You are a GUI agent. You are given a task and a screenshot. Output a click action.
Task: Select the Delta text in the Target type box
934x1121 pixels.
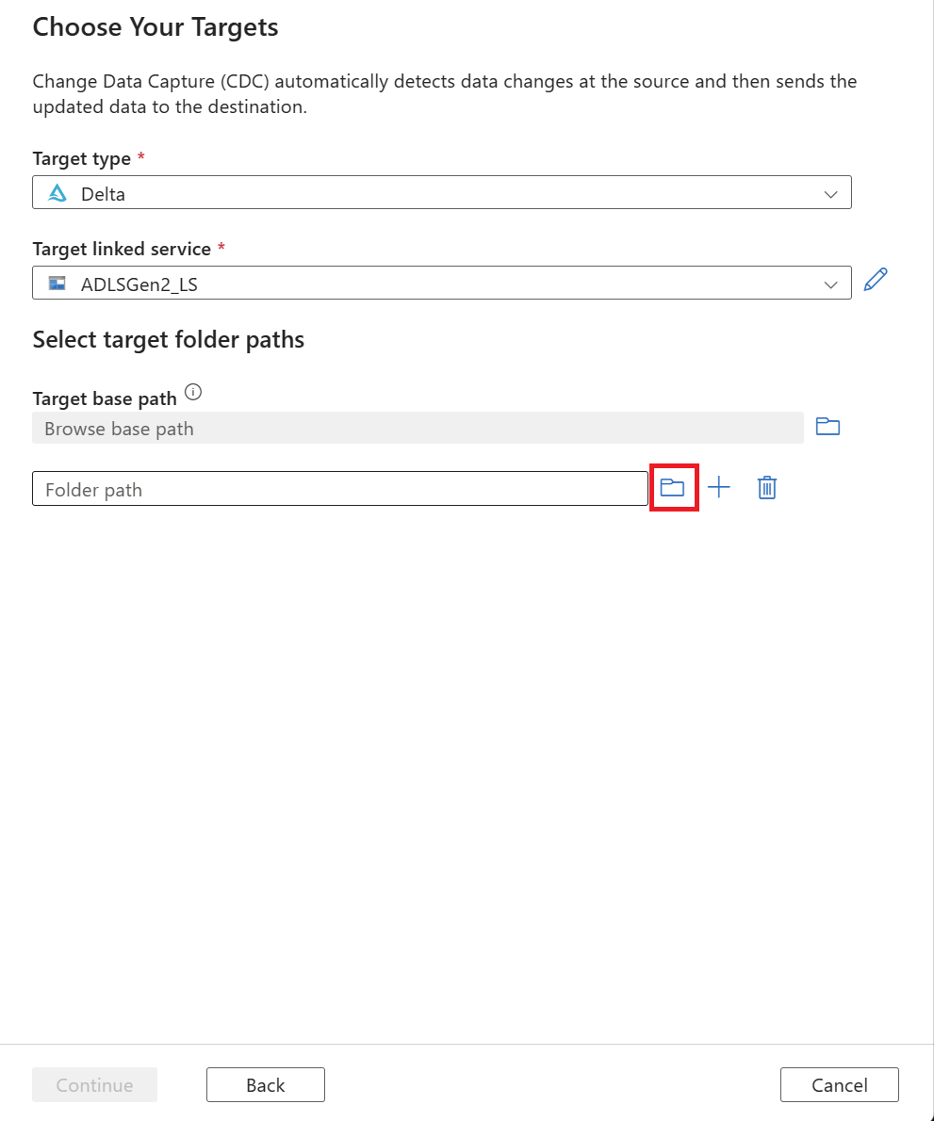coord(103,195)
